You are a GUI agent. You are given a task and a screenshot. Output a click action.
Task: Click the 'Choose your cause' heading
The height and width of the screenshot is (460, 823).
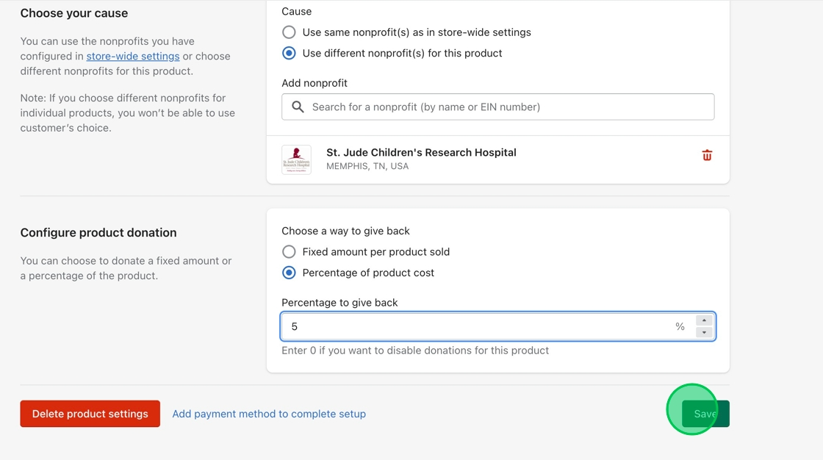(74, 13)
